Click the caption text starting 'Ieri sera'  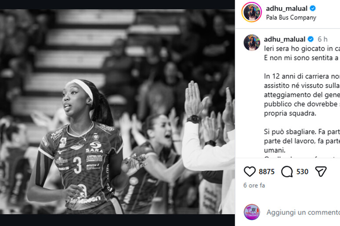[302, 53]
